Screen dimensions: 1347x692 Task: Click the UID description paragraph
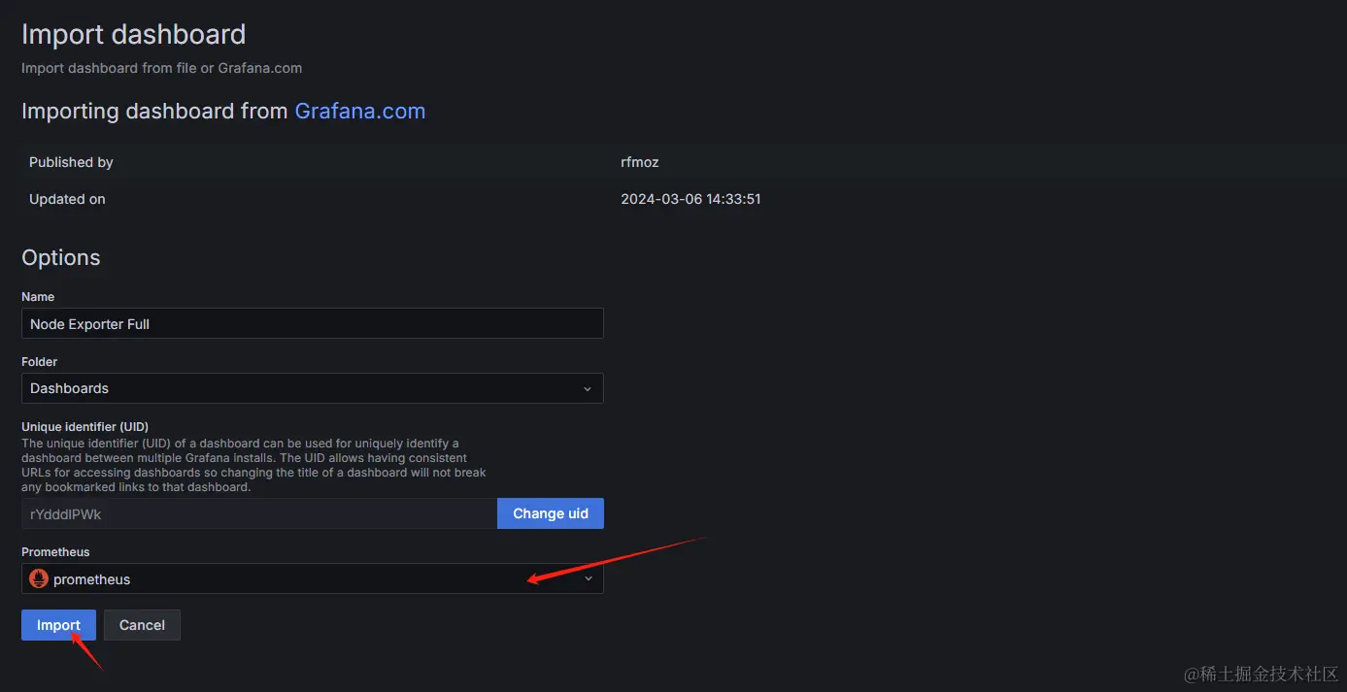click(x=253, y=465)
